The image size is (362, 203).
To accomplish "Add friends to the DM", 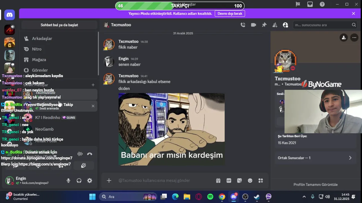I will point(275,25).
